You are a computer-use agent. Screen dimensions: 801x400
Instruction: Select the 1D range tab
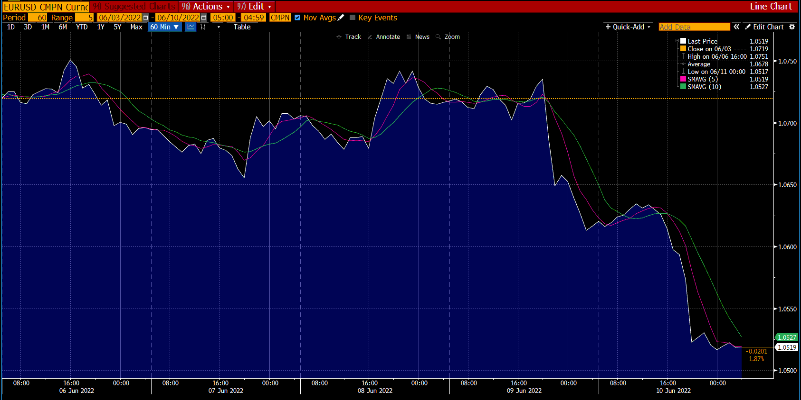click(x=11, y=27)
